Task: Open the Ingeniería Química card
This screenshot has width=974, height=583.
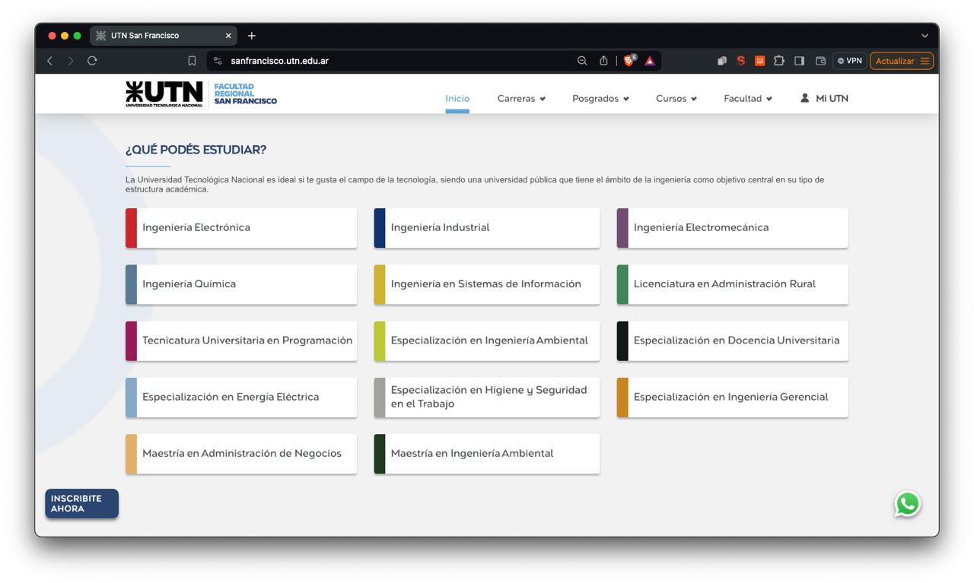Action: 241,284
